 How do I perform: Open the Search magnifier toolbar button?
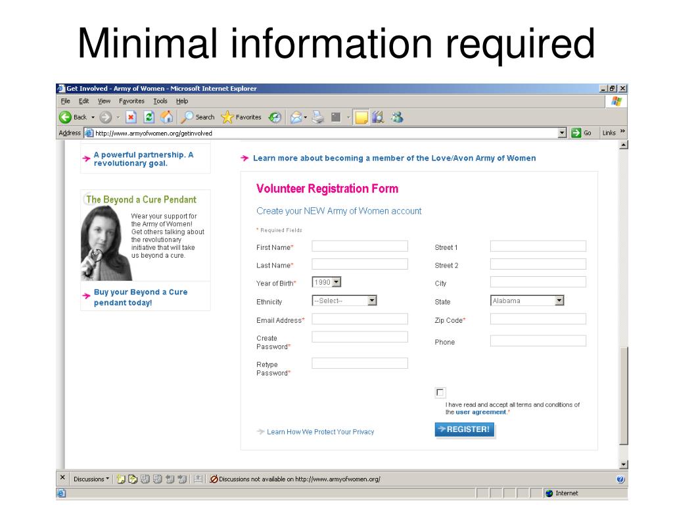tap(197, 117)
